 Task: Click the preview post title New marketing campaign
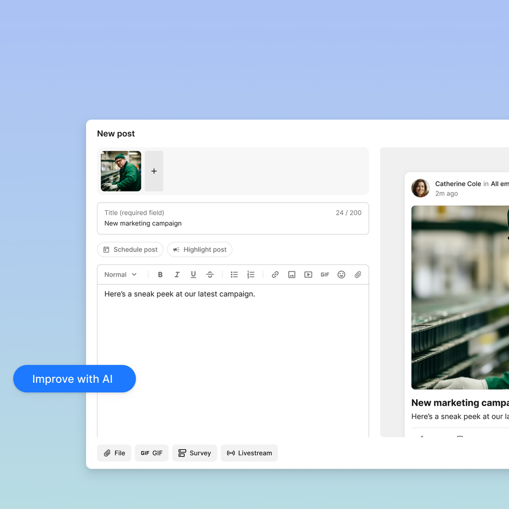coord(460,403)
